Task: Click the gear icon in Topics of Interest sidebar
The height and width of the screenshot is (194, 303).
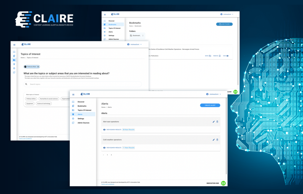Action: 14,68
